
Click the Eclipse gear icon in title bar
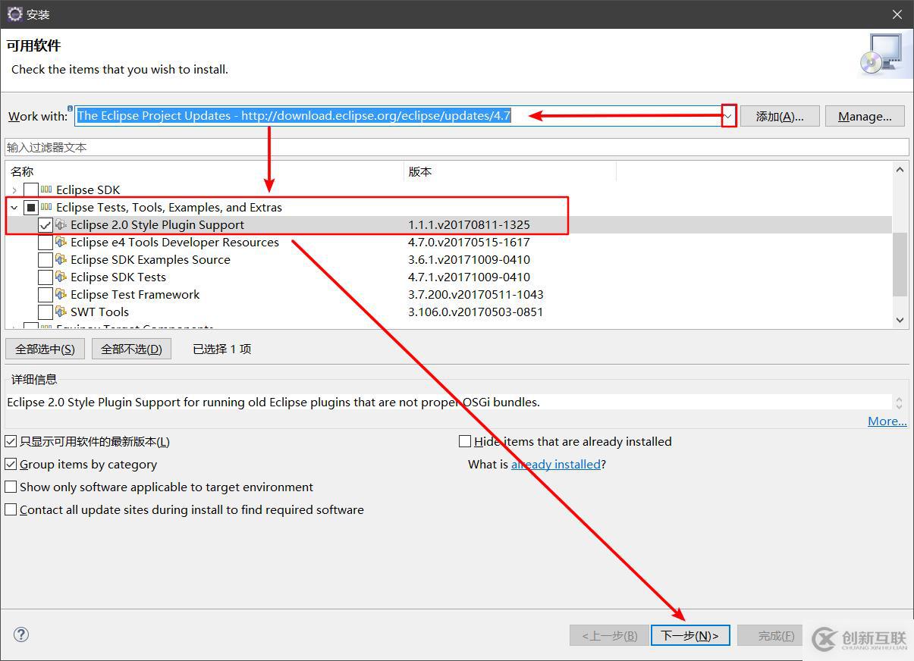point(14,14)
